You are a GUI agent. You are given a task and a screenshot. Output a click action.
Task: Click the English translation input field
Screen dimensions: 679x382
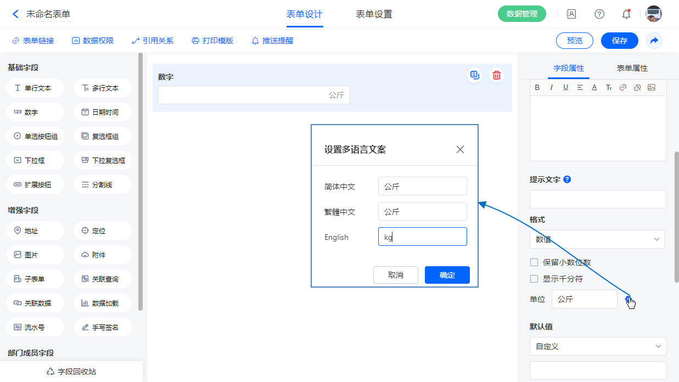tap(422, 237)
